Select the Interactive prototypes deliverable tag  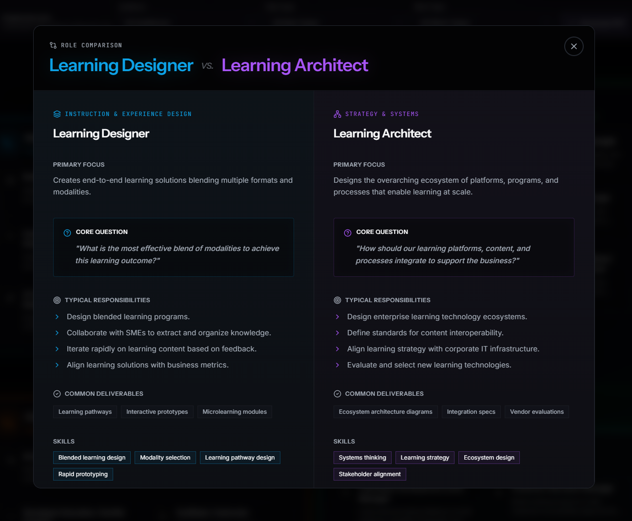[x=157, y=412]
